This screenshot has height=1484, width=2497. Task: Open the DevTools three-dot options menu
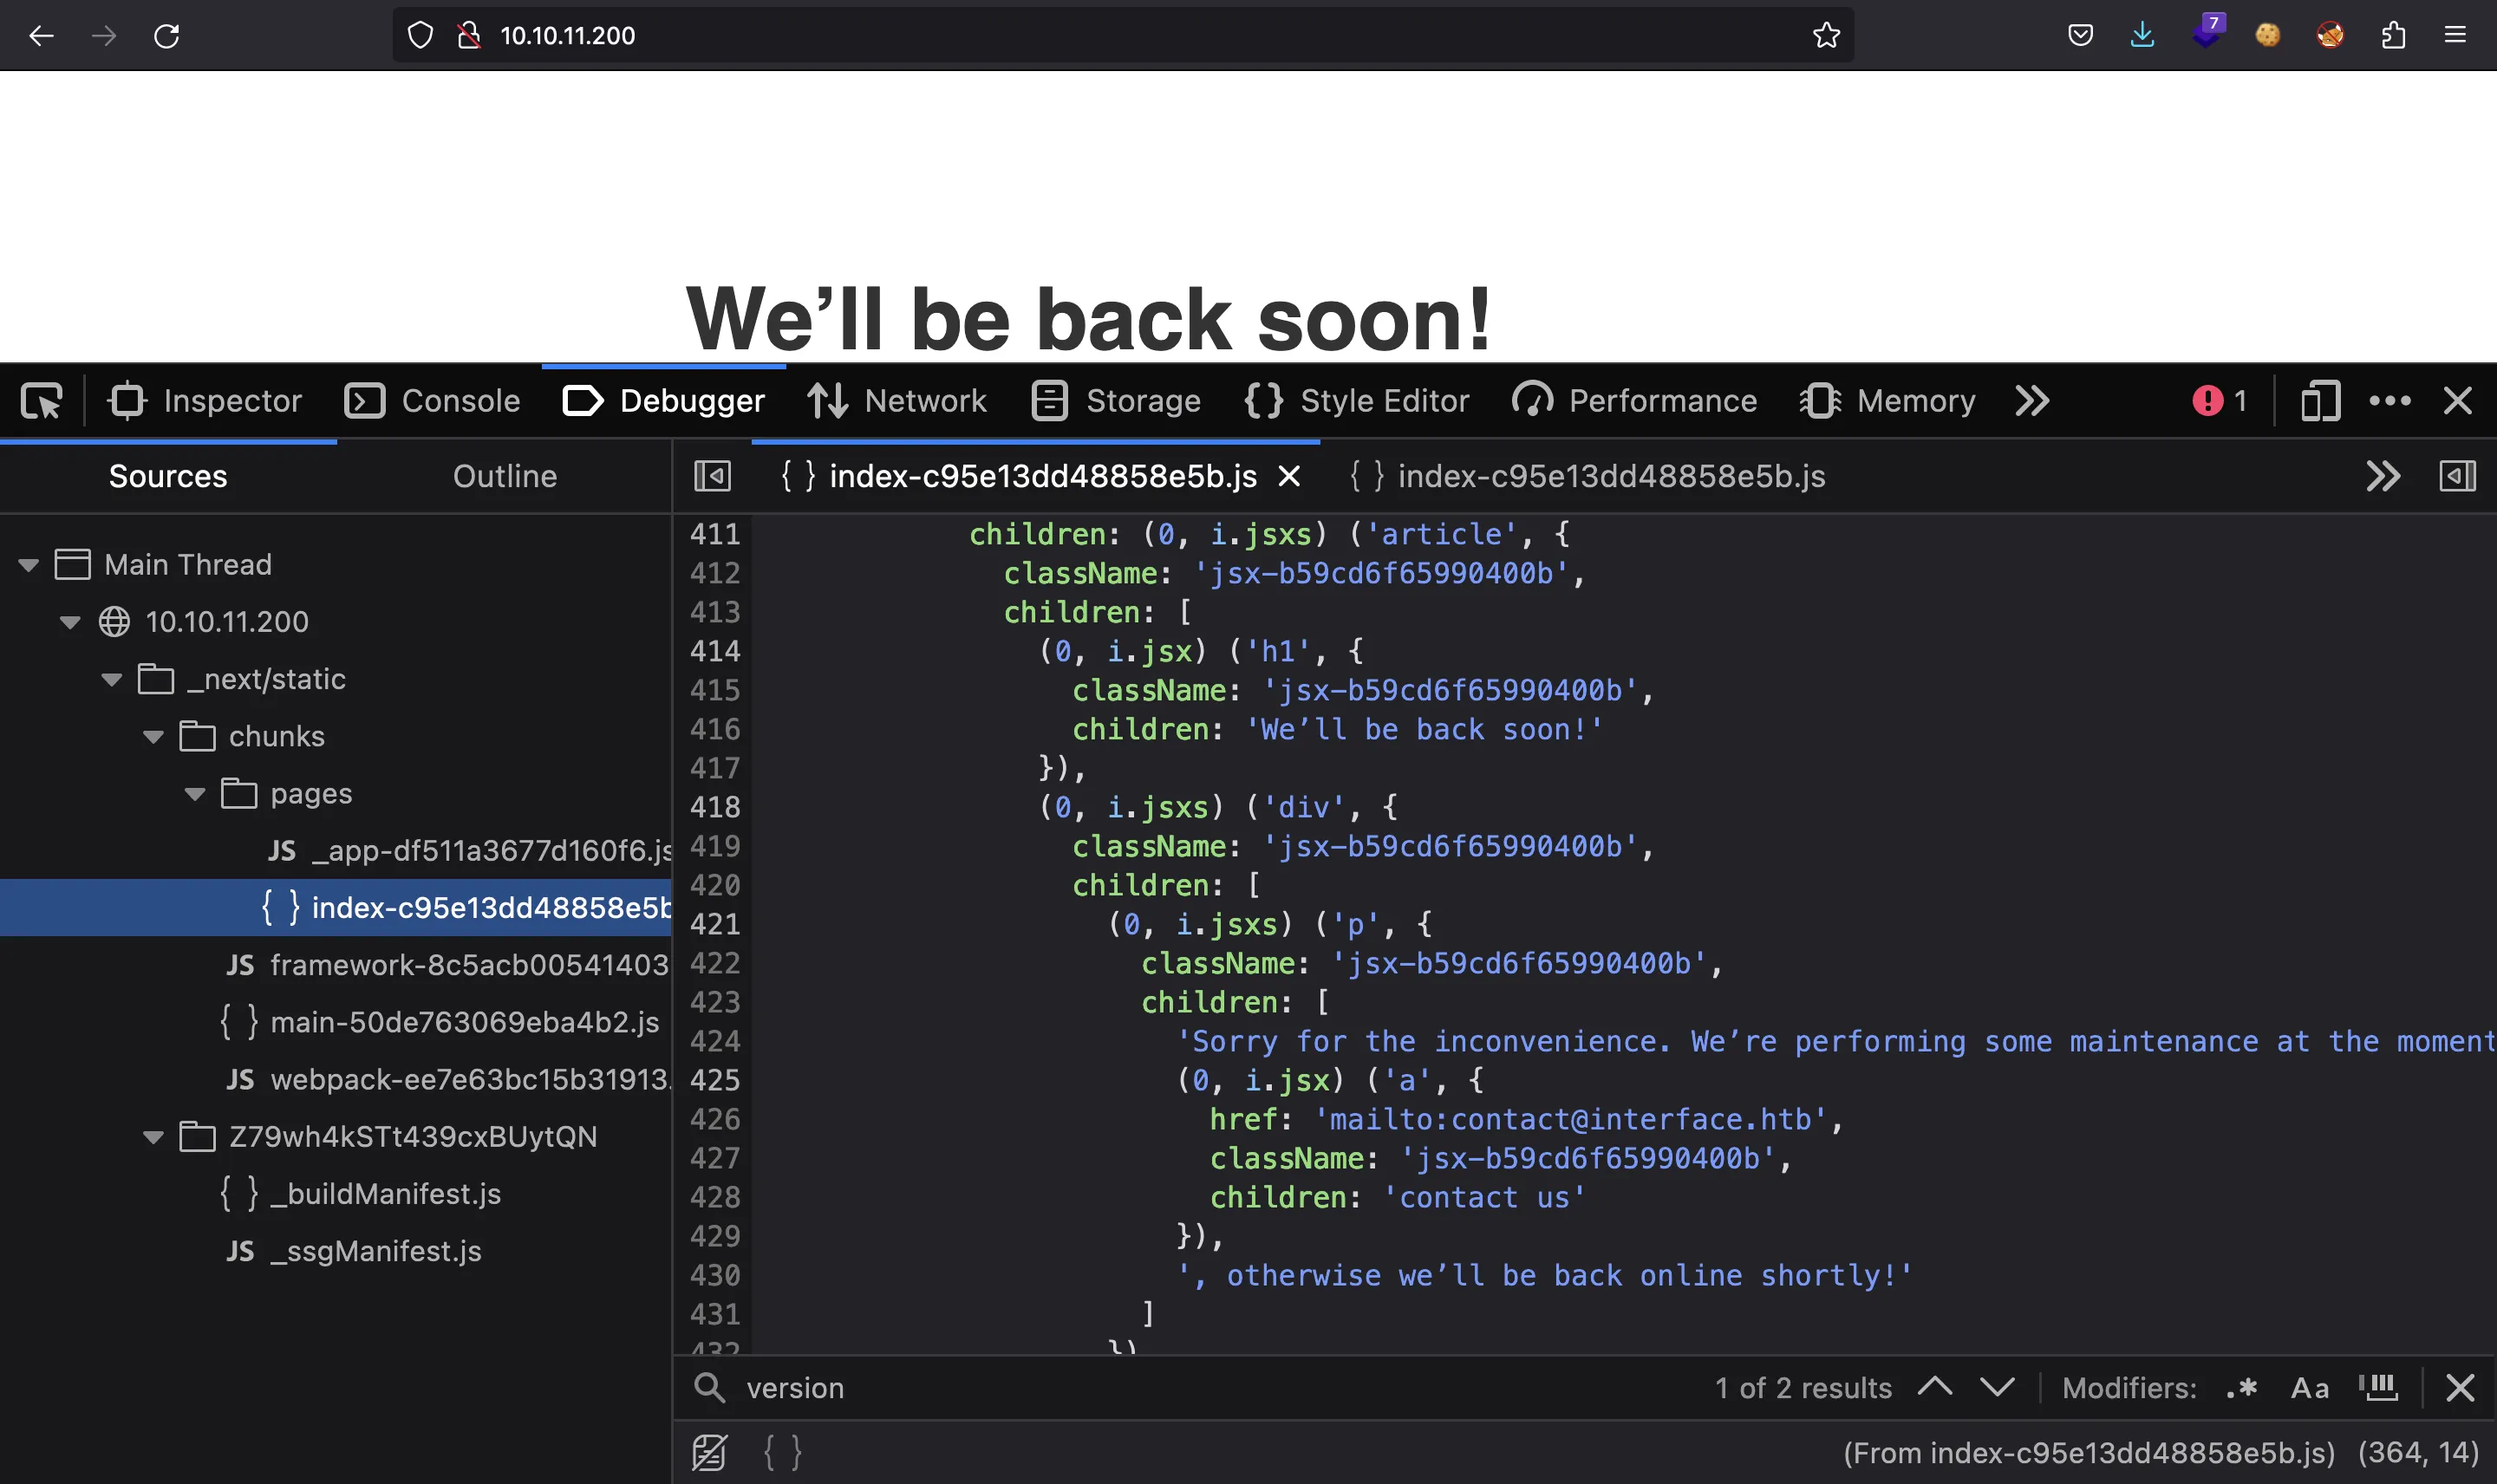[x=2389, y=401]
